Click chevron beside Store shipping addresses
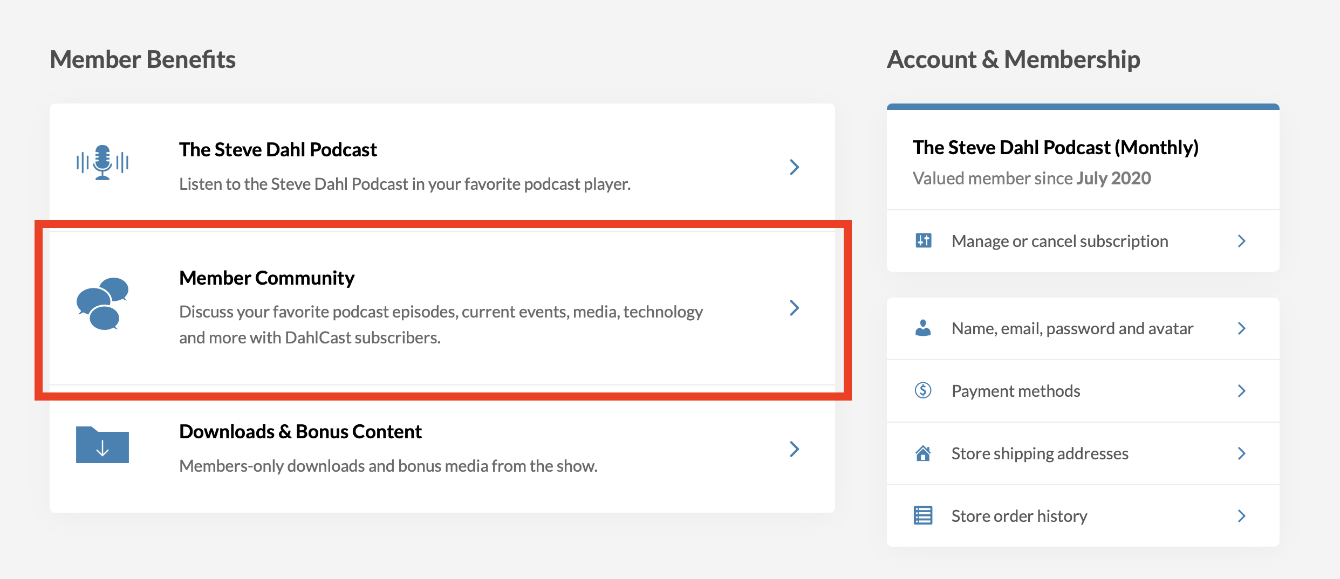The image size is (1340, 579). [x=1241, y=453]
